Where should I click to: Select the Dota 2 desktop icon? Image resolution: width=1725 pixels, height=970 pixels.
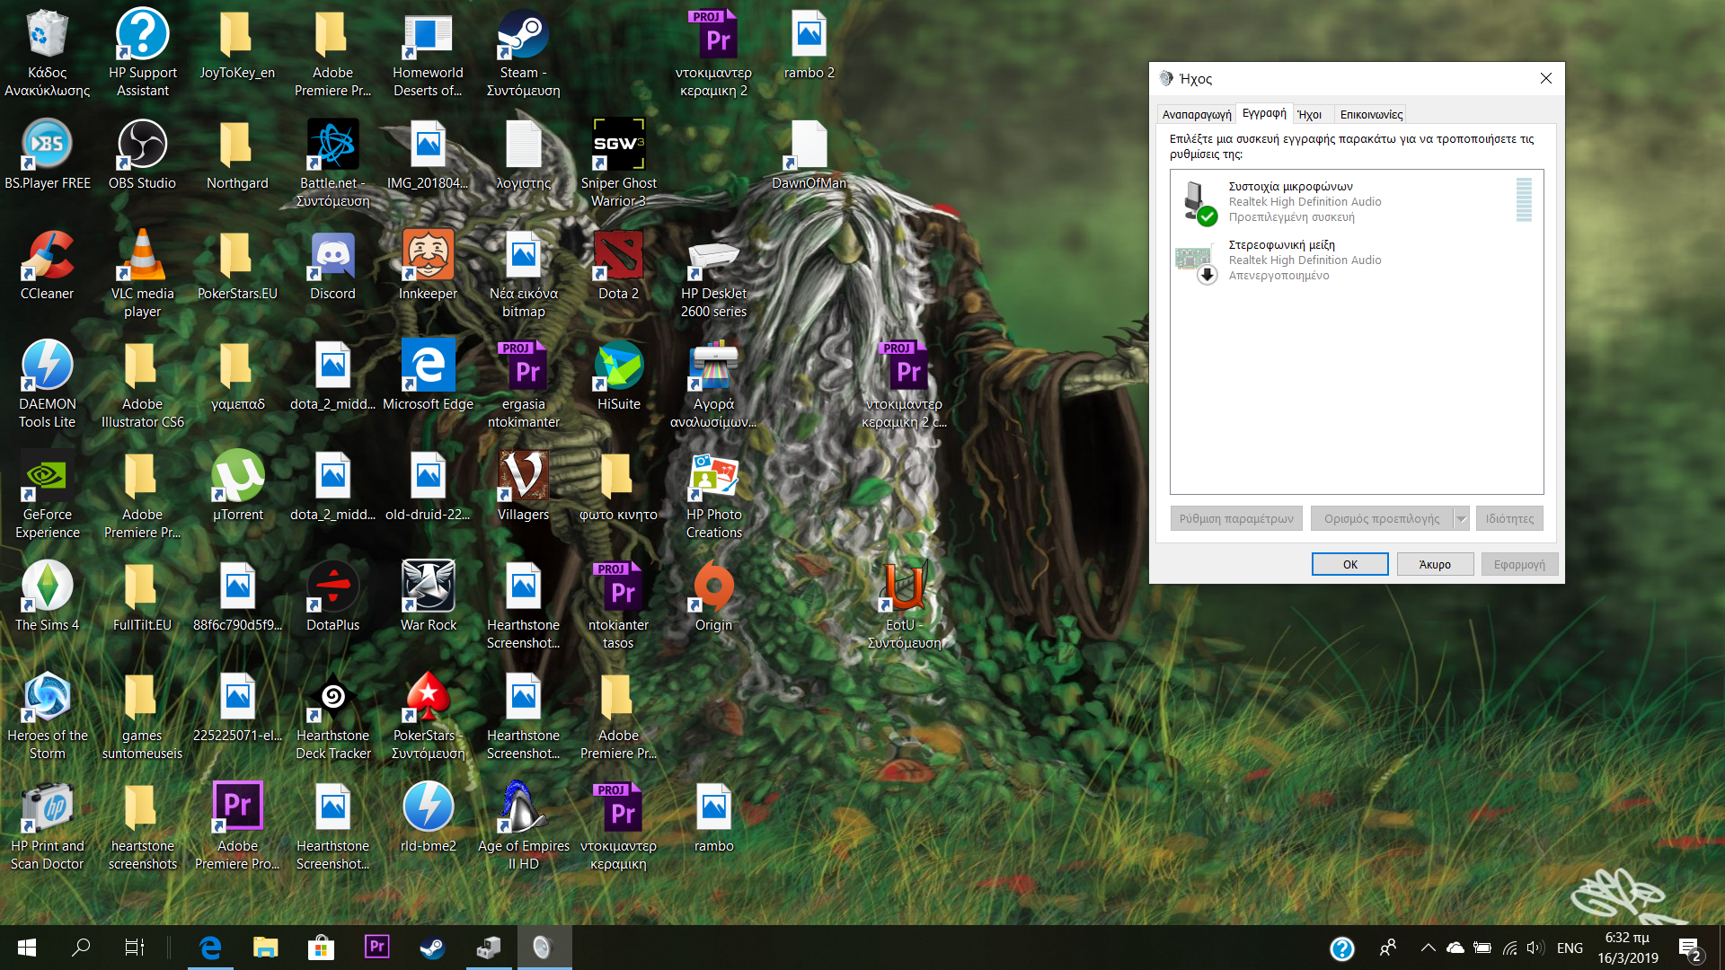(x=618, y=266)
